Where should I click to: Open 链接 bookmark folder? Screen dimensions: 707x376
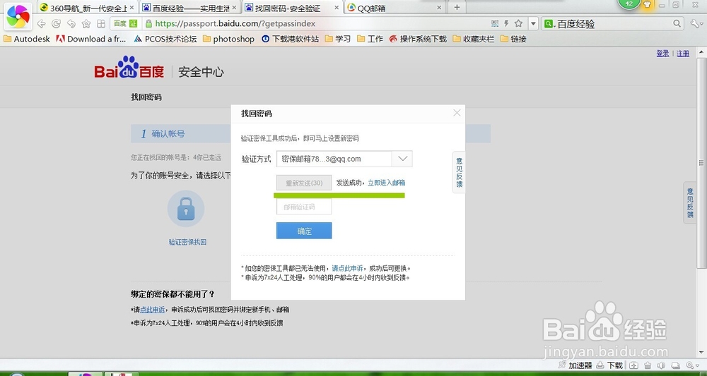(x=513, y=39)
